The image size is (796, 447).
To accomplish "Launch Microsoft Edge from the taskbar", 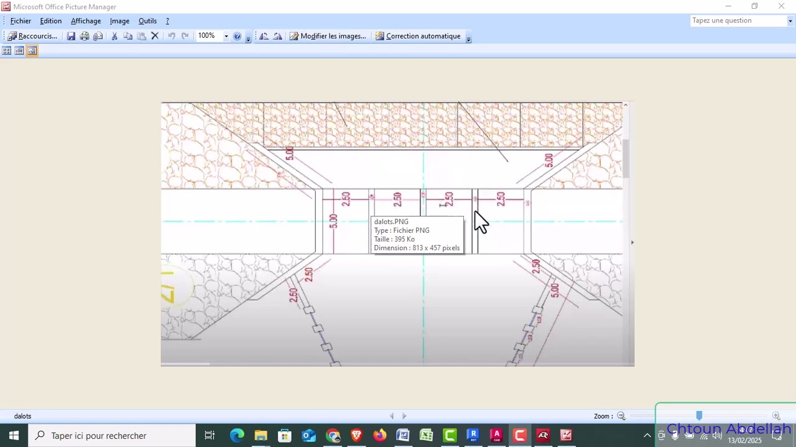I will pos(237,436).
